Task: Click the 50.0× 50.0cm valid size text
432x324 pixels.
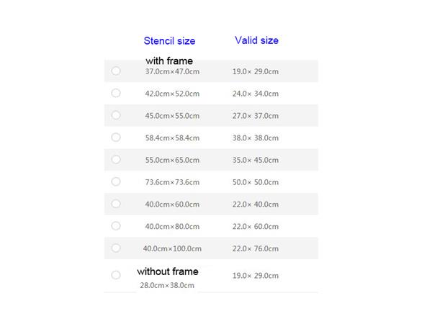Action: click(x=255, y=182)
